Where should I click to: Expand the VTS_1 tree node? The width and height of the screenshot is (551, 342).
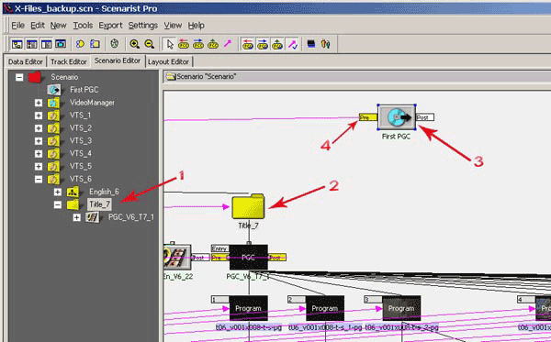(x=39, y=116)
